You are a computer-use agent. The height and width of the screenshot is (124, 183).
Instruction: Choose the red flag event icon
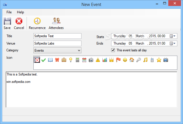(118, 60)
